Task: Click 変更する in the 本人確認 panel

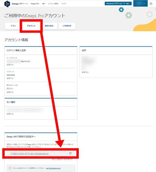Action: click(x=10, y=114)
